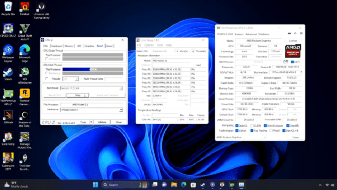This screenshot has height=190, width=337.
Task: Open Windows Start menu
Action: pos(96,185)
